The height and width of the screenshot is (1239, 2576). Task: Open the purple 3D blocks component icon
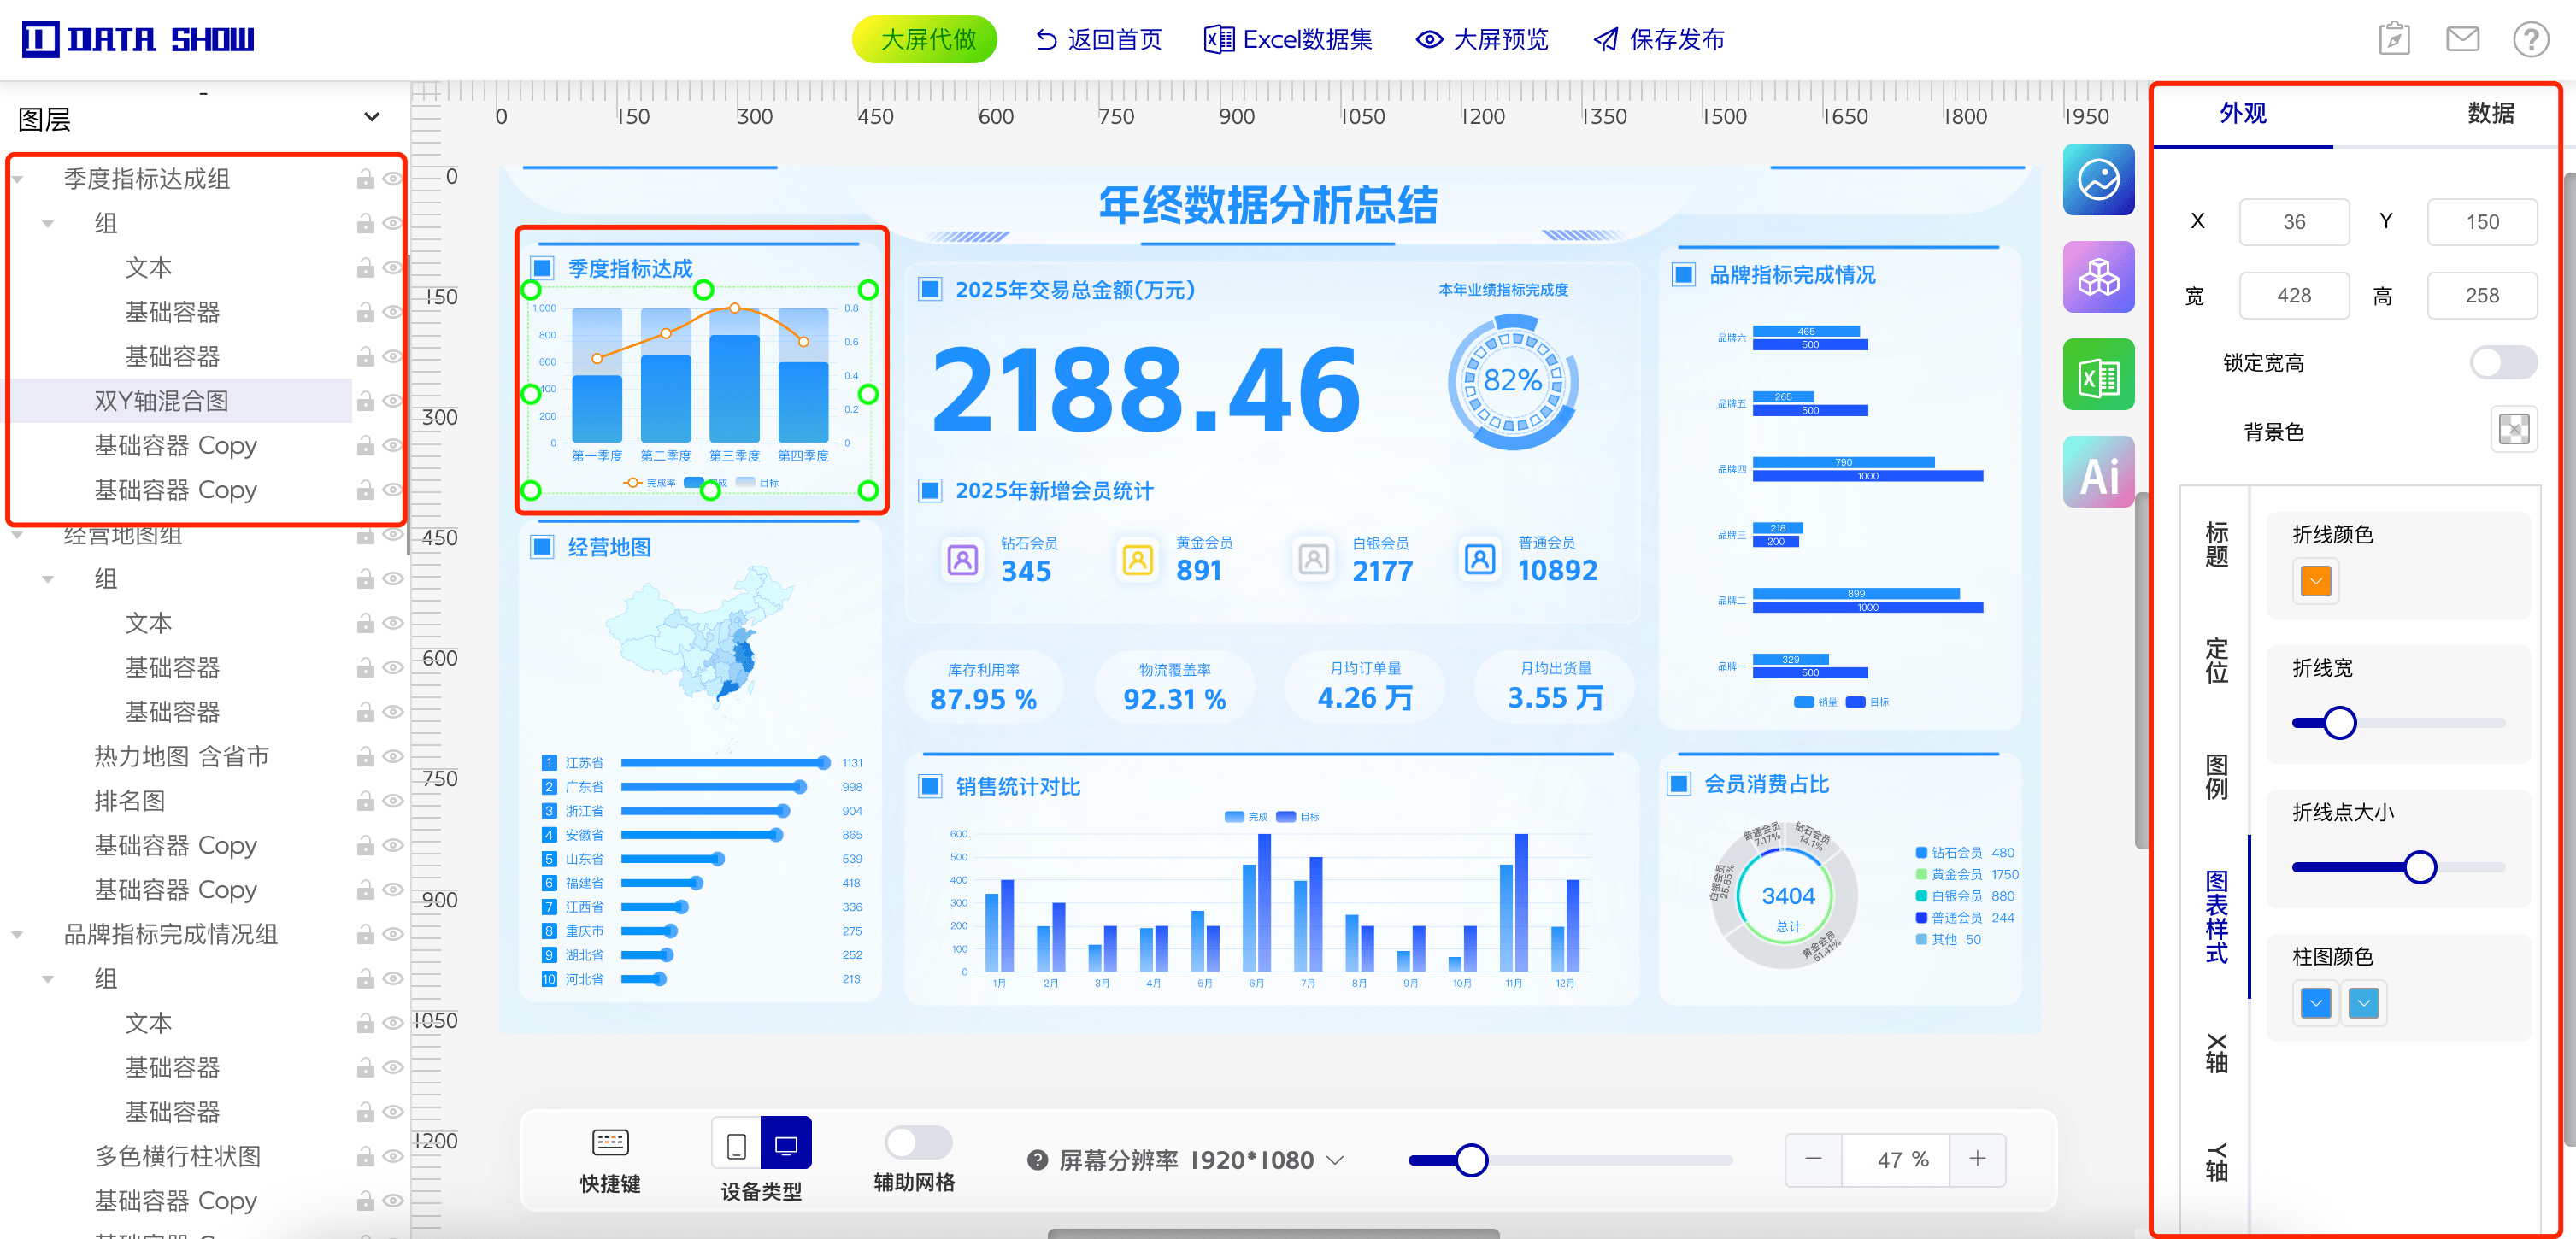(x=2097, y=277)
